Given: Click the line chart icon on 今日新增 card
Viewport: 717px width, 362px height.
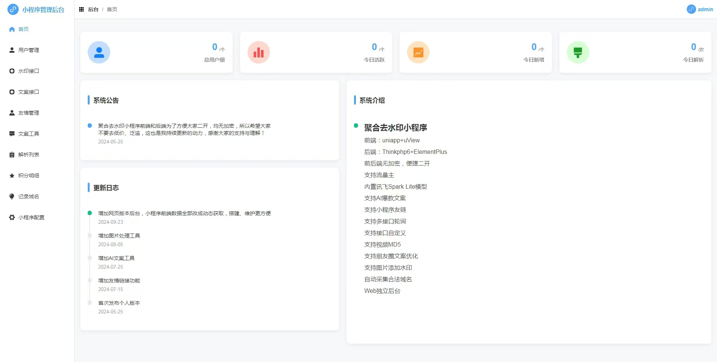Looking at the screenshot, I should tap(418, 52).
